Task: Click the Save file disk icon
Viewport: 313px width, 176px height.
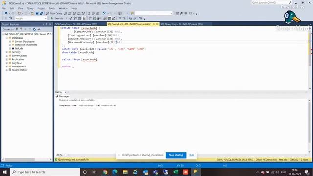Action: pos(37,13)
